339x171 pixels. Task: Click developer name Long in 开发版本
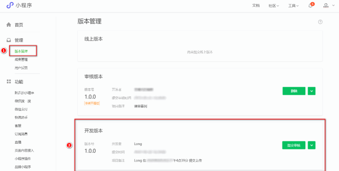point(138,144)
